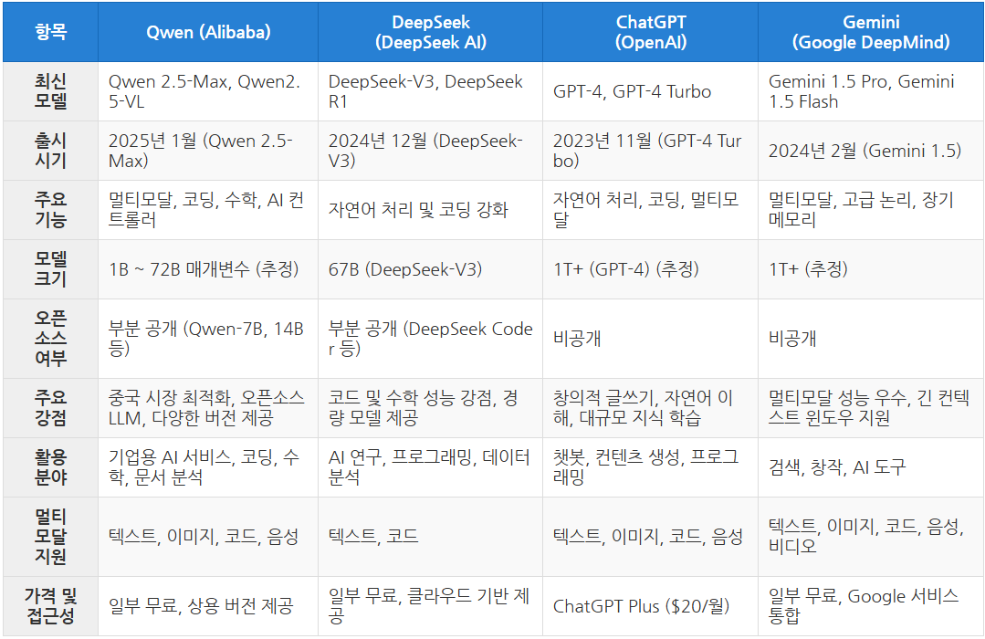Image resolution: width=985 pixels, height=639 pixels.
Task: Select ChatGPT's '텍스트, 이미지, 코드, 음성' cell
Action: (x=650, y=537)
